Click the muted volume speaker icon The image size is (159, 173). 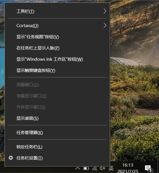coord(103,168)
